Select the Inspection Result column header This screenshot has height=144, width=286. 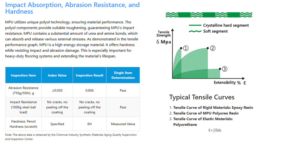point(89,75)
